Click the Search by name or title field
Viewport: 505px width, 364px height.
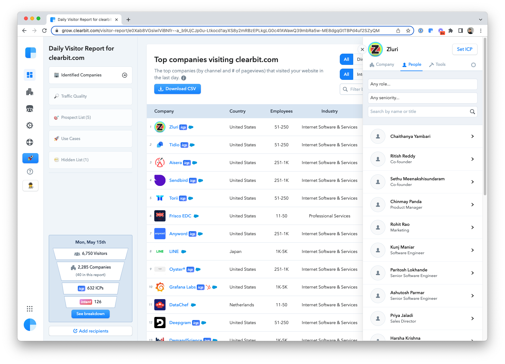click(x=418, y=112)
